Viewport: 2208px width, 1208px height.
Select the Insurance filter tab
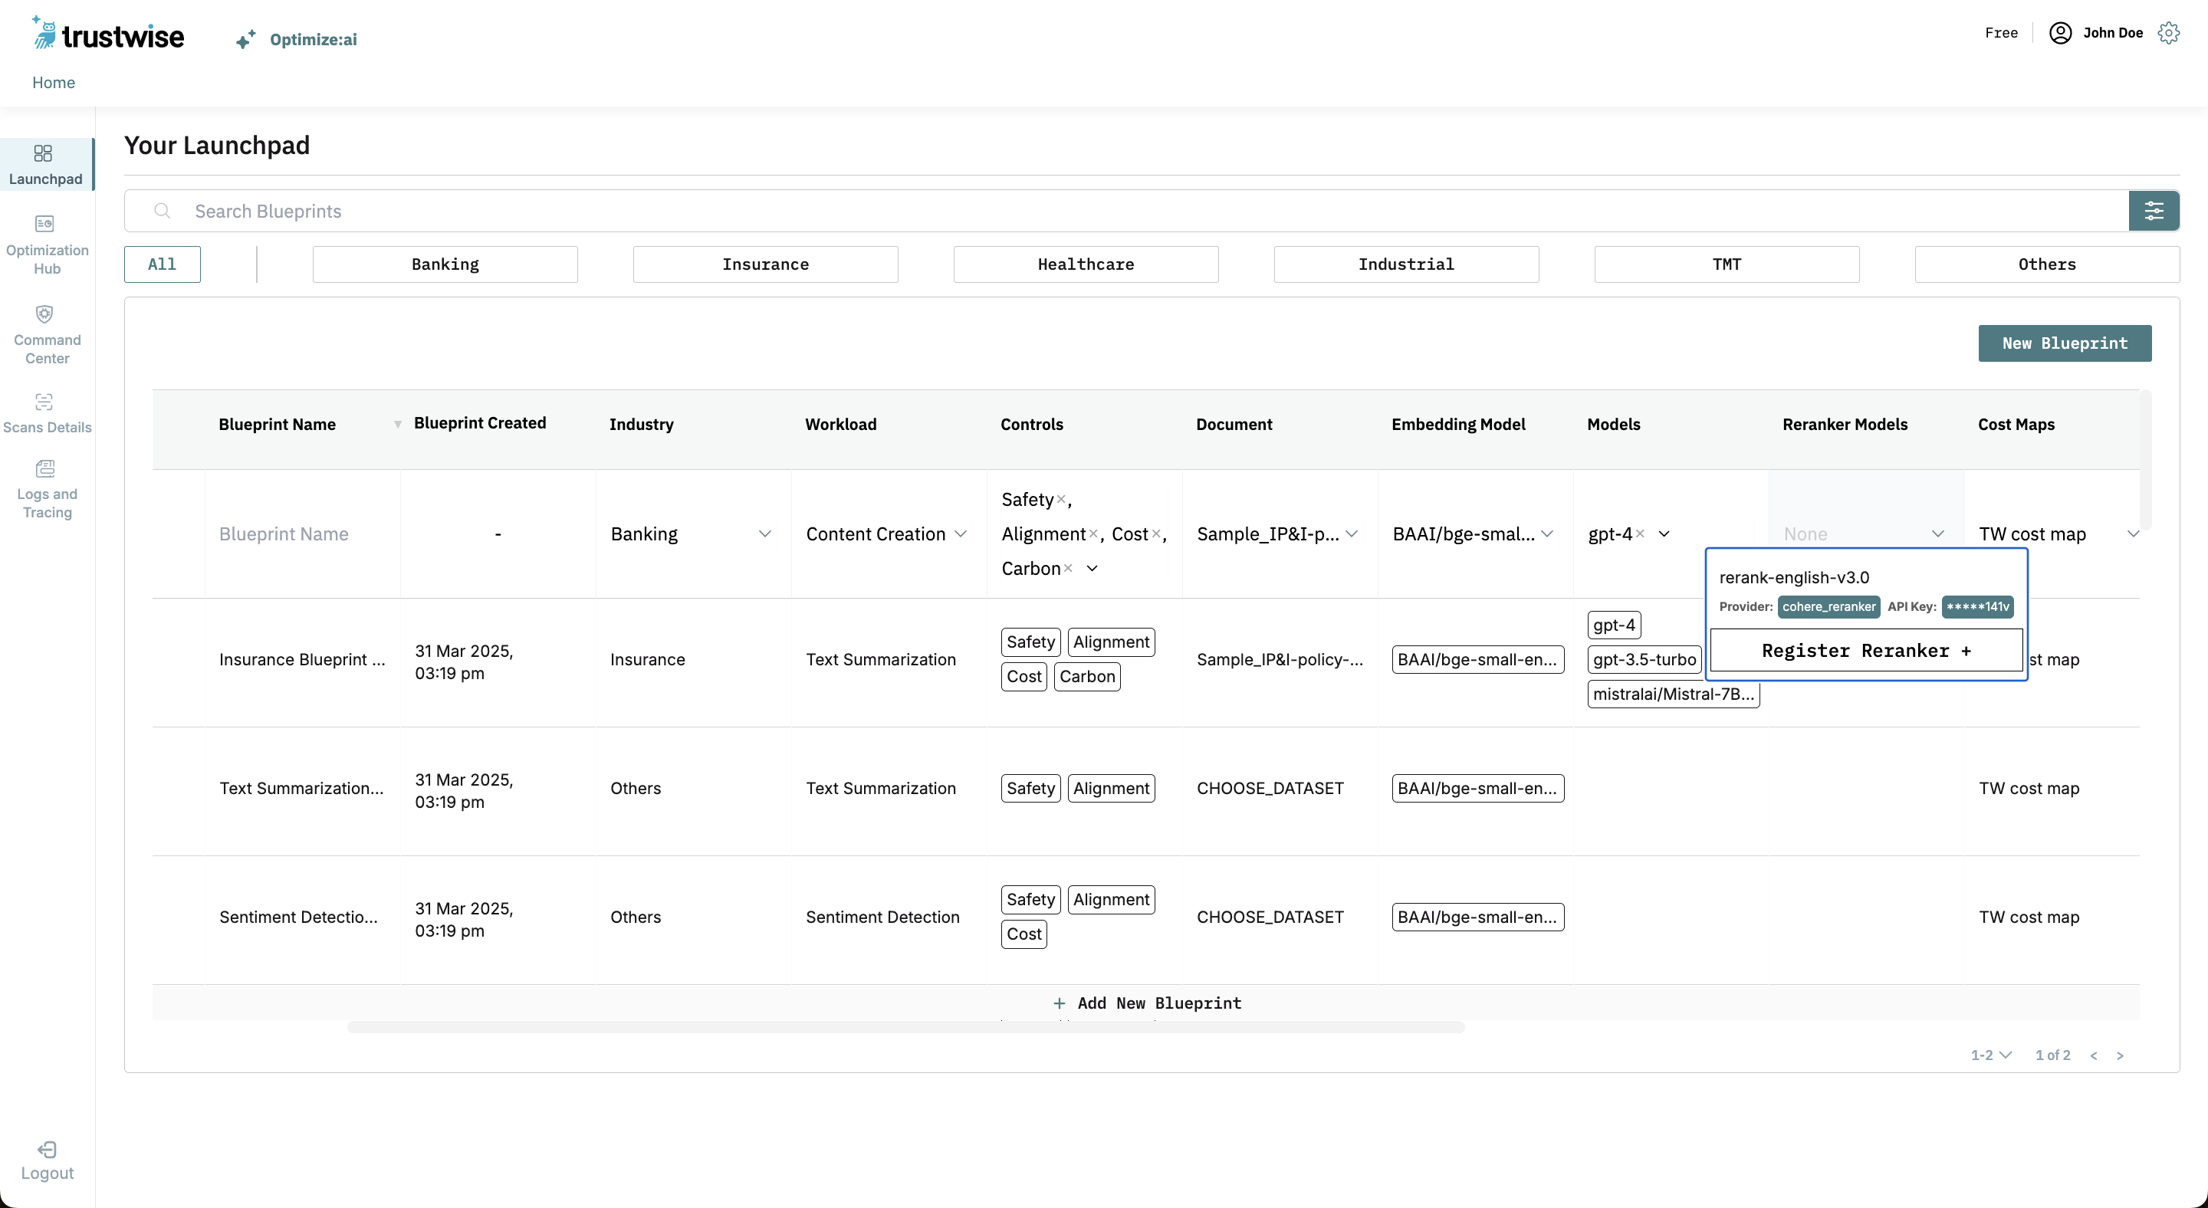coord(764,264)
